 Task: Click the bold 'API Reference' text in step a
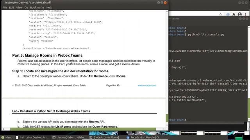coord(98,76)
